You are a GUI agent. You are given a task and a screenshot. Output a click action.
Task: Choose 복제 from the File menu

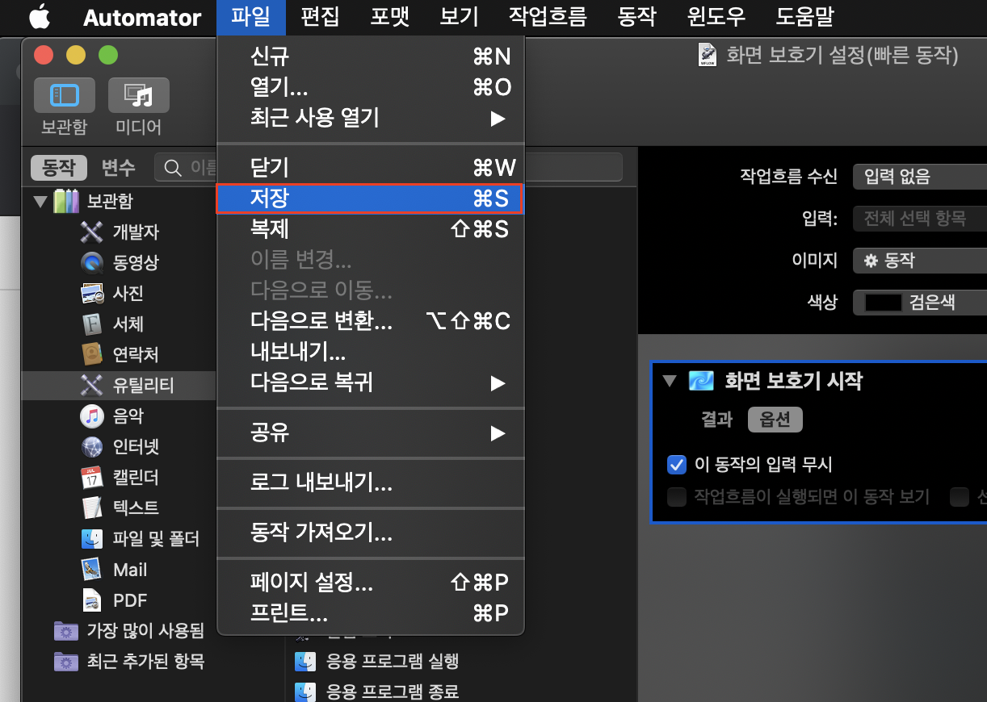[x=372, y=229]
